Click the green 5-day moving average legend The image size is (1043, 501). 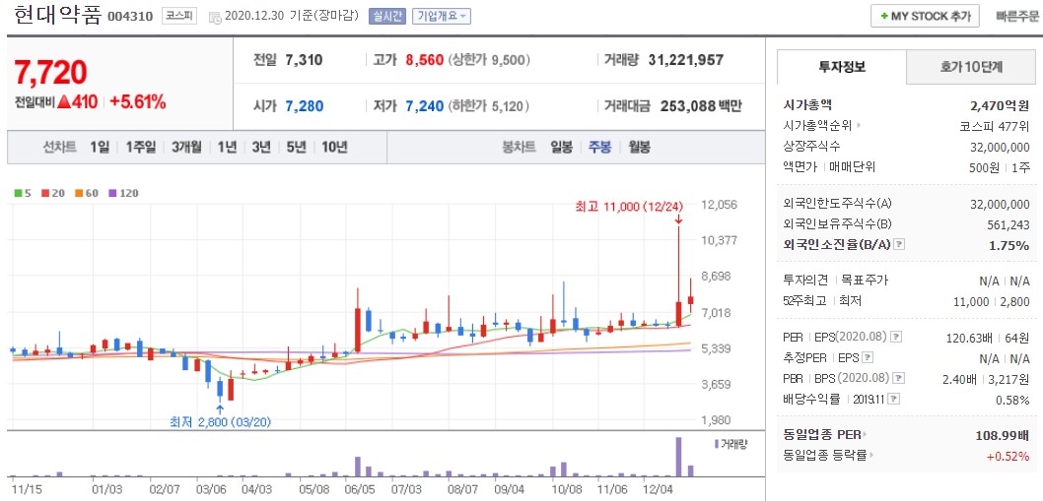coord(23,193)
